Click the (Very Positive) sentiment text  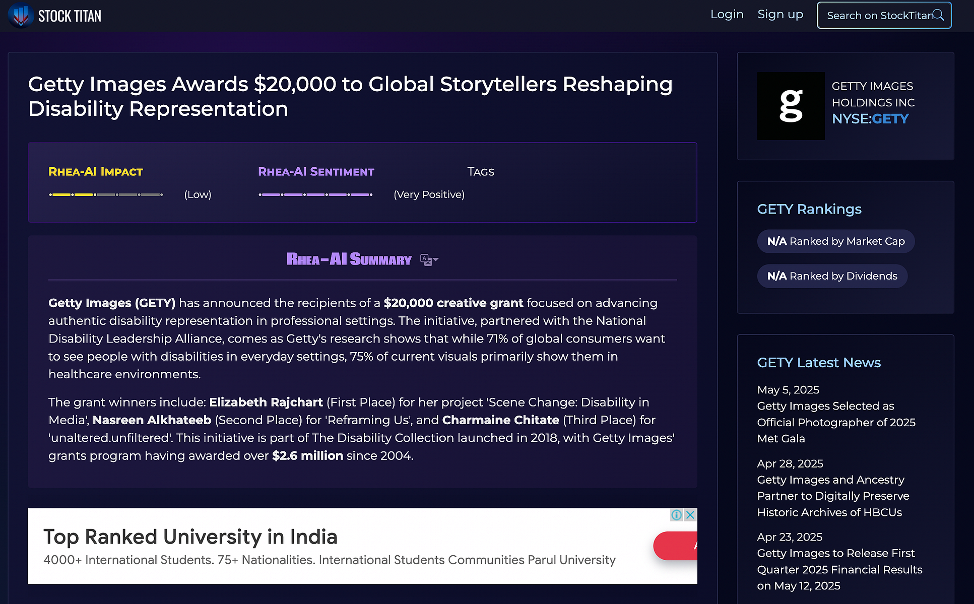429,194
